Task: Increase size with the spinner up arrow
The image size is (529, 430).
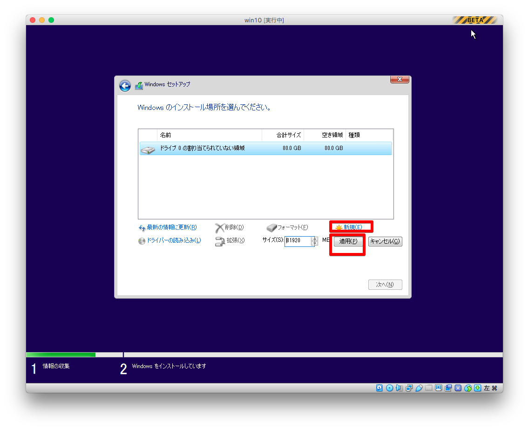Action: [x=314, y=239]
